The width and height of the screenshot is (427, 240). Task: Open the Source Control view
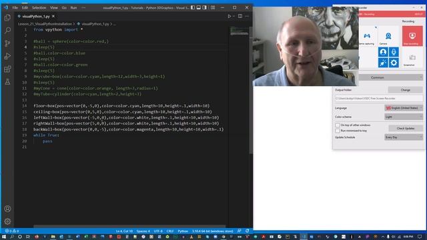tap(7, 43)
